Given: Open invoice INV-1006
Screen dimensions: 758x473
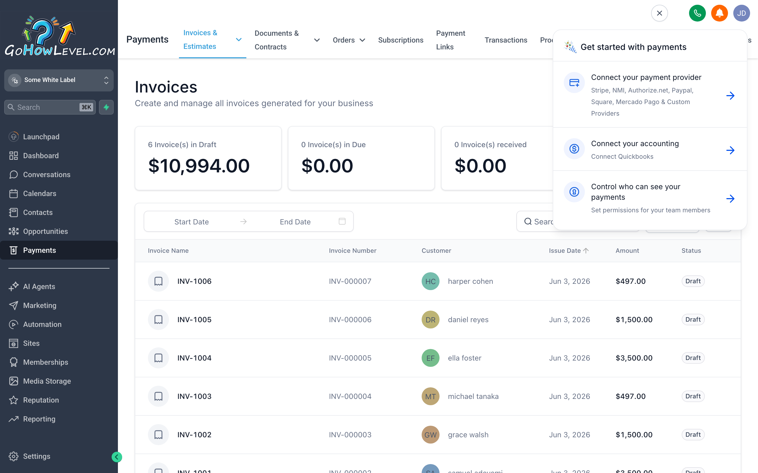Looking at the screenshot, I should [194, 281].
